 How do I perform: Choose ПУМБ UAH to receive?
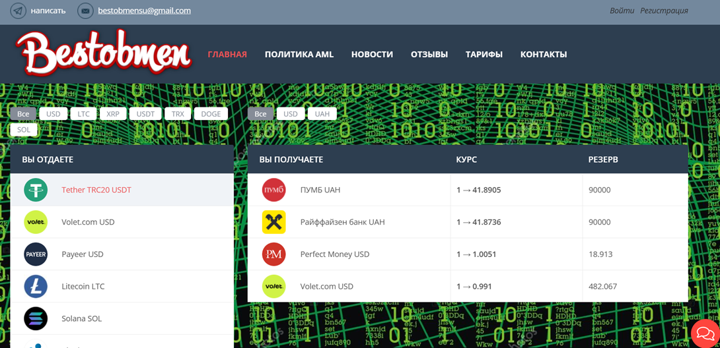[x=320, y=190]
